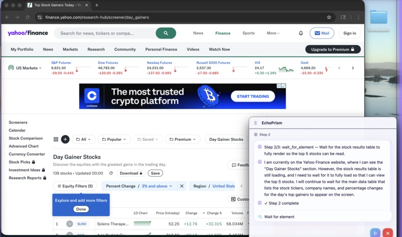Expand Percent Change 3% and above dropdown

pos(139,186)
